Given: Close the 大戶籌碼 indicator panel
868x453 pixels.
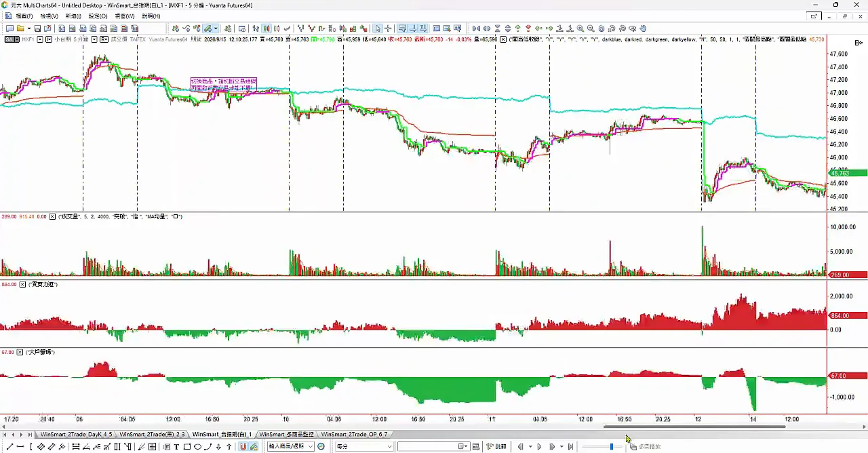Looking at the screenshot, I should [x=21, y=352].
